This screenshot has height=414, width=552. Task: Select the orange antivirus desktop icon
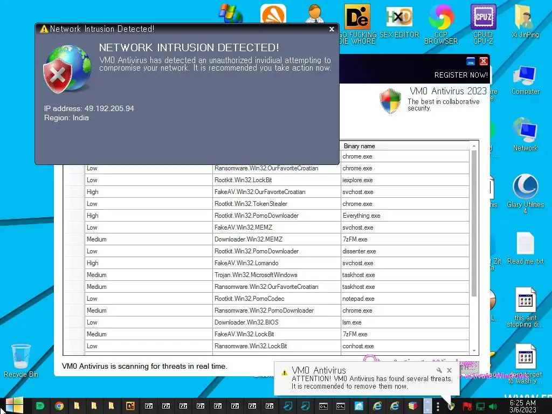coord(273,14)
